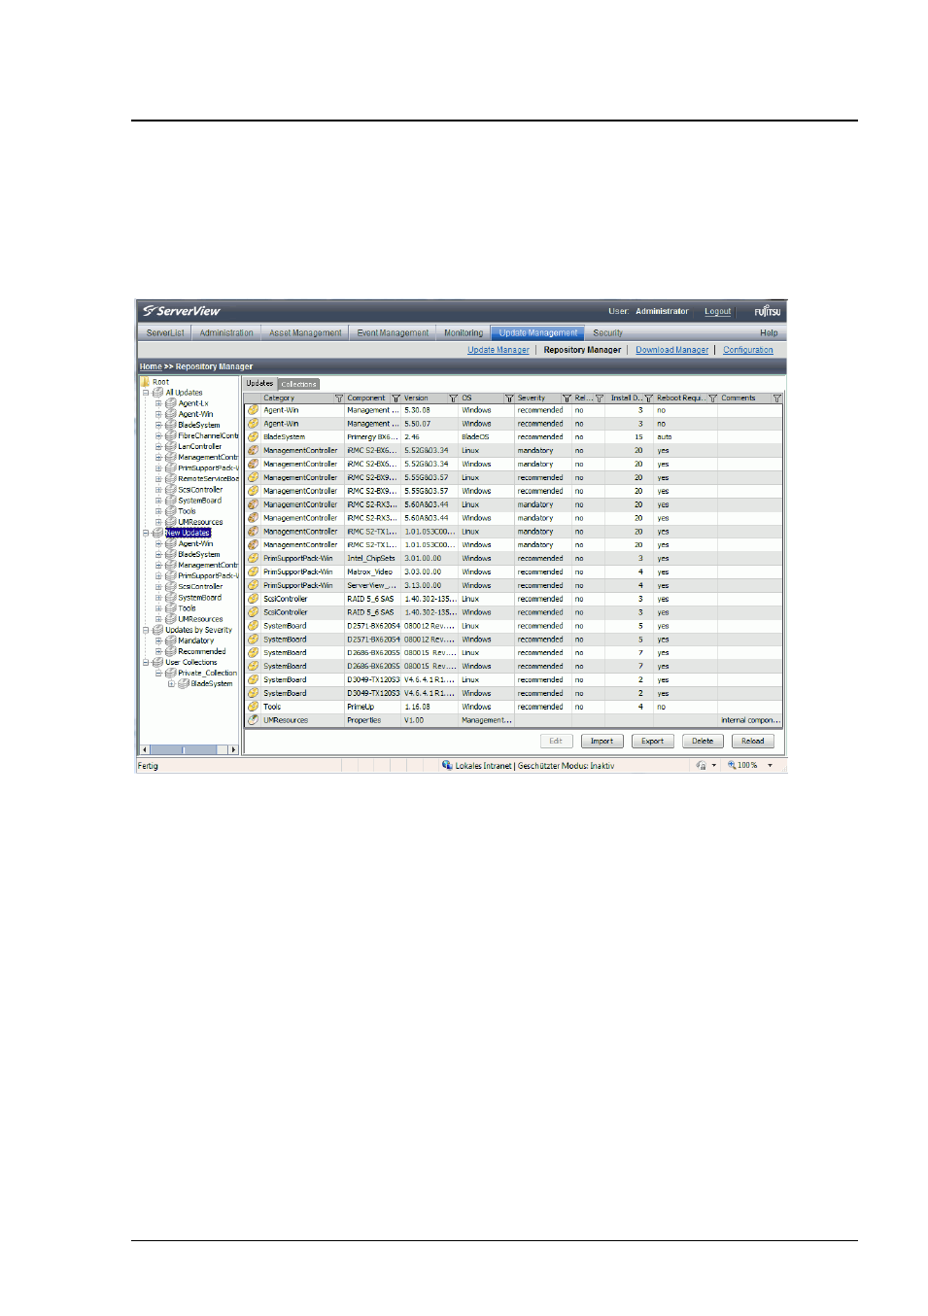Open the Rel... column filter icon

click(600, 398)
